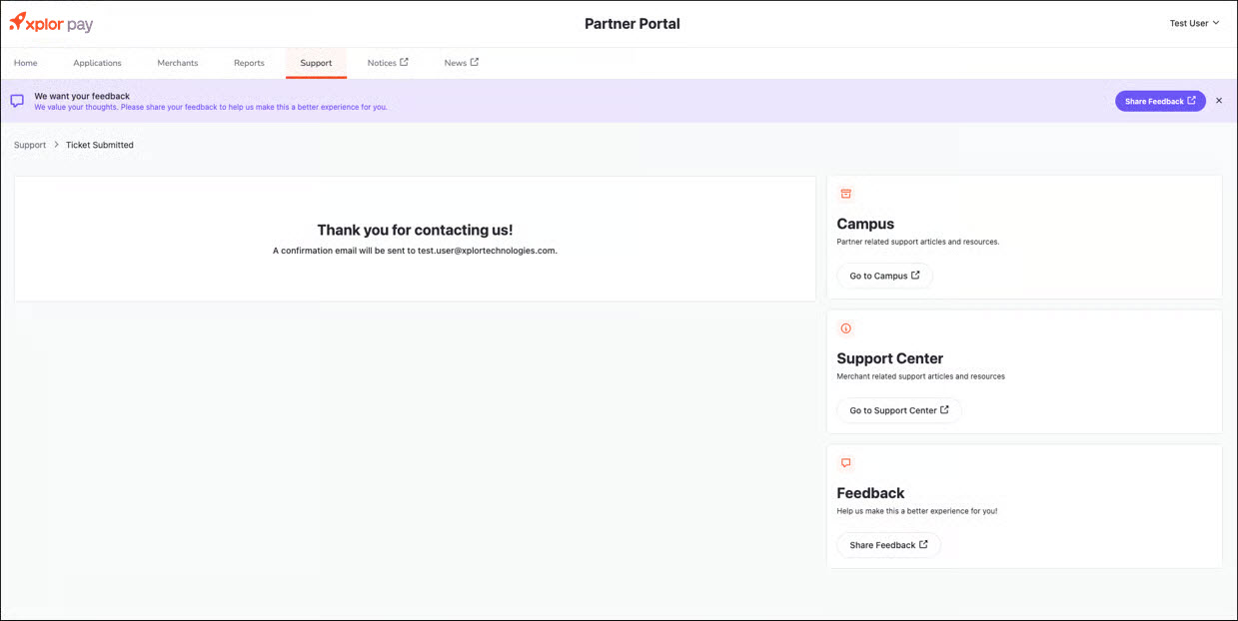Click the Campus archive box icon
This screenshot has width=1238, height=621.
click(x=845, y=194)
